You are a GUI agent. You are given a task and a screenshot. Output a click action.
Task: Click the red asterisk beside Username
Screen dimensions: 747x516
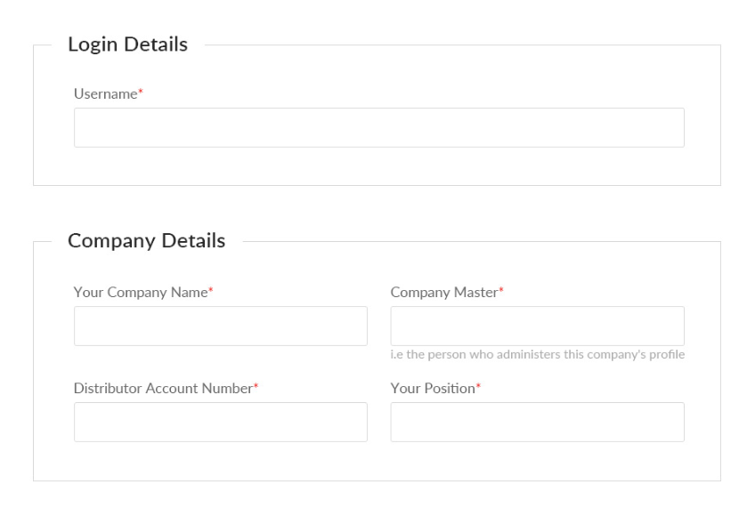pyautogui.click(x=141, y=93)
